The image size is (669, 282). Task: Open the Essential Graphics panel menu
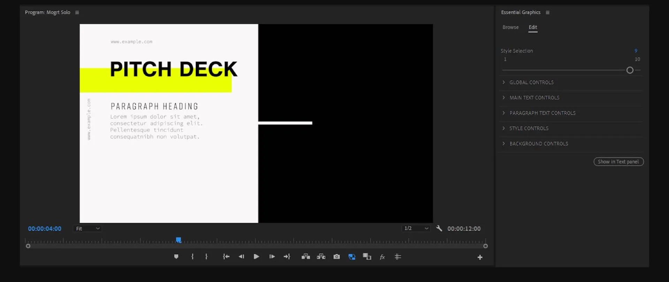[547, 13]
